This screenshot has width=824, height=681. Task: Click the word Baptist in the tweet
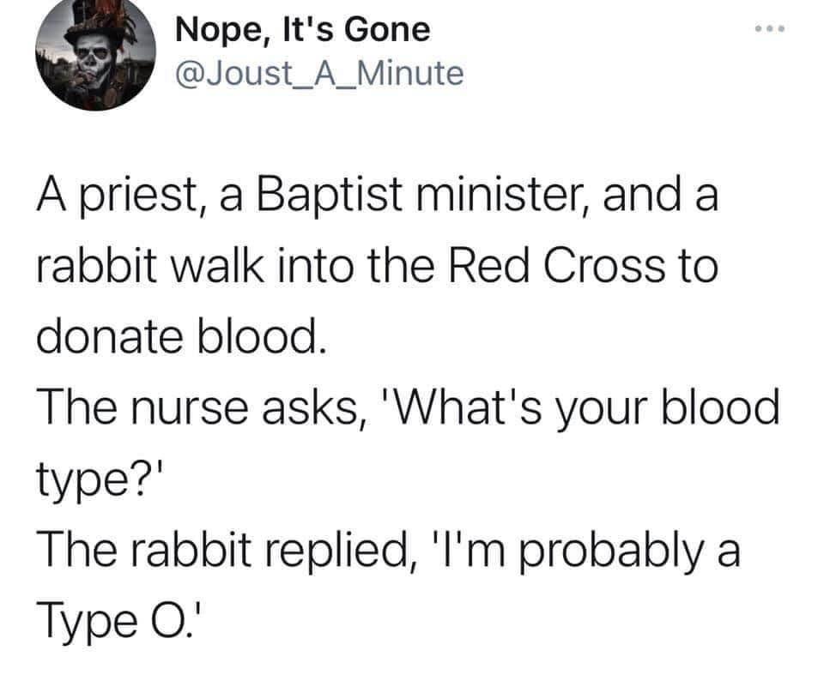(330, 195)
